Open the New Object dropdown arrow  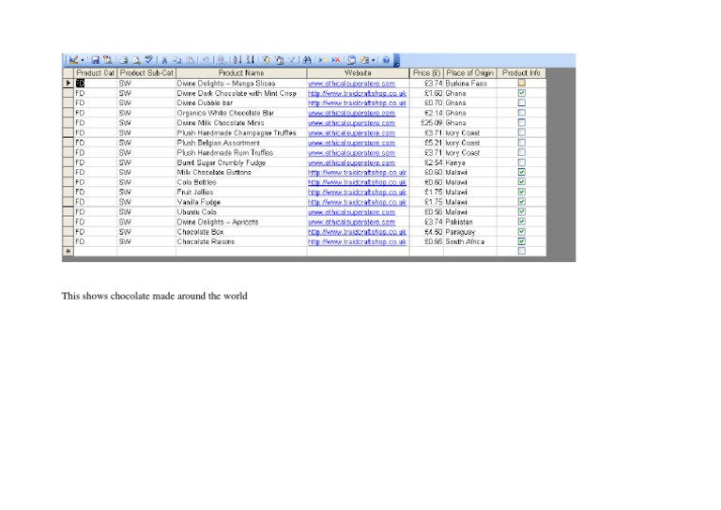374,60
